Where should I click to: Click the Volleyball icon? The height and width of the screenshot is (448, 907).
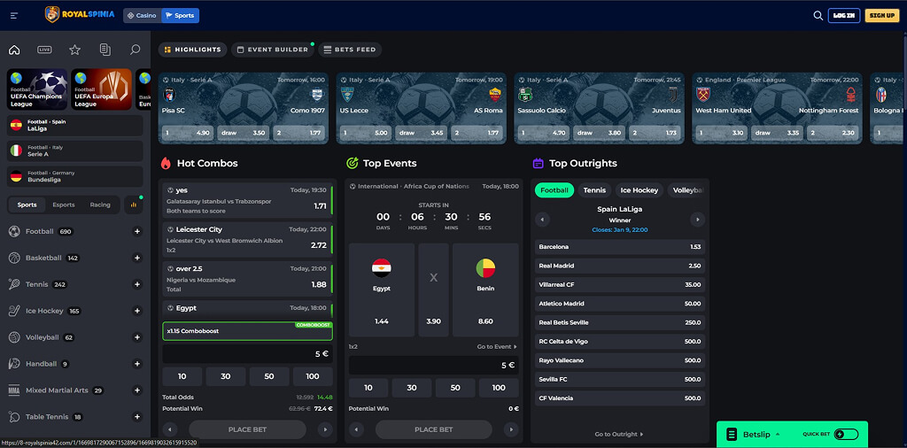pyautogui.click(x=14, y=337)
